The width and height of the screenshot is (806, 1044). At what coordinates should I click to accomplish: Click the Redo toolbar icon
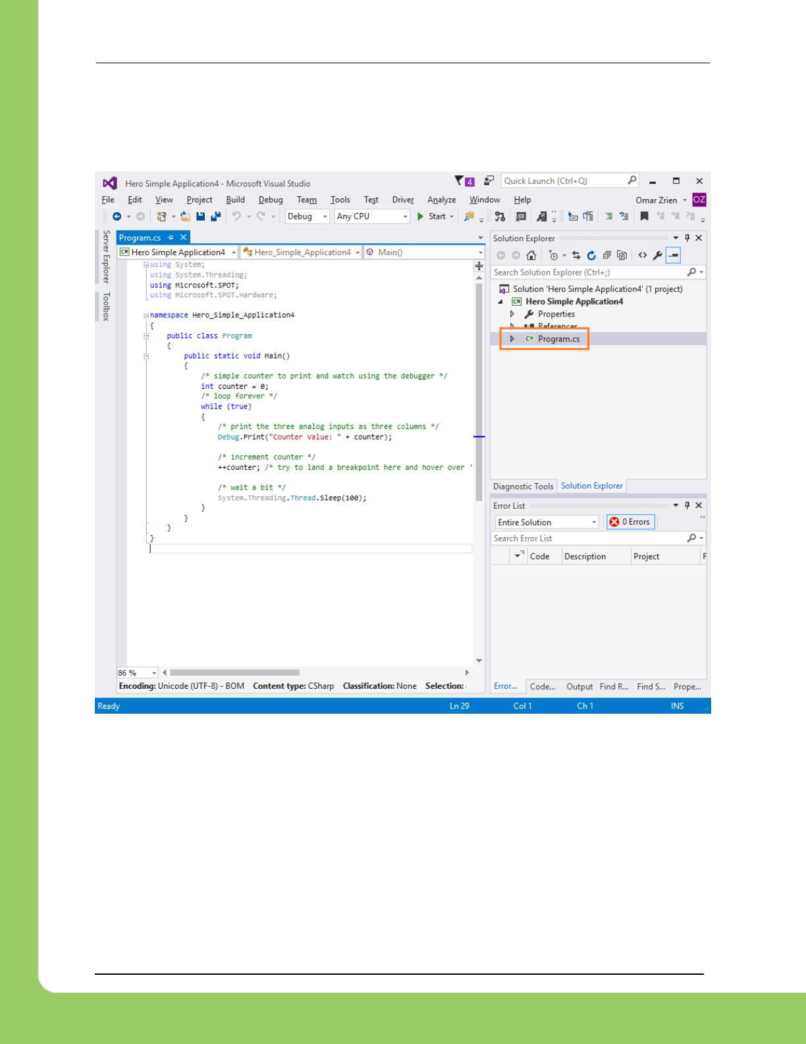click(x=261, y=216)
